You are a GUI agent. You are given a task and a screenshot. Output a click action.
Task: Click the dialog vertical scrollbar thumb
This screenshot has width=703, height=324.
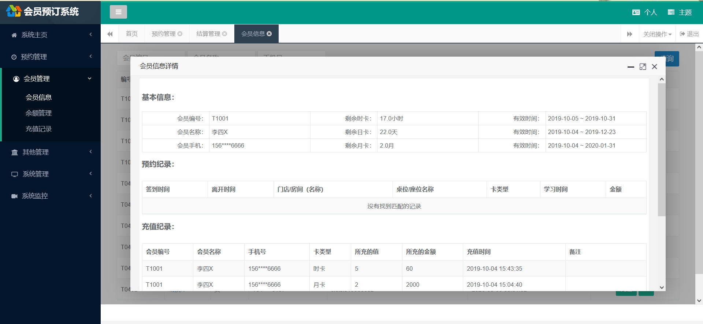pos(662,150)
